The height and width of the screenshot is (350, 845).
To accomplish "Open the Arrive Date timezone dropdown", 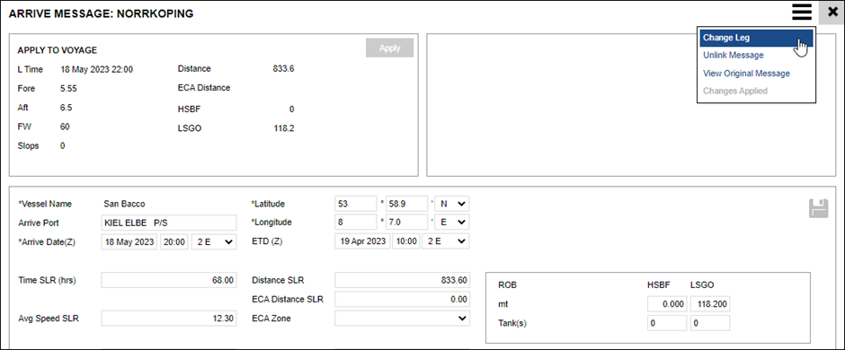I will [x=214, y=242].
